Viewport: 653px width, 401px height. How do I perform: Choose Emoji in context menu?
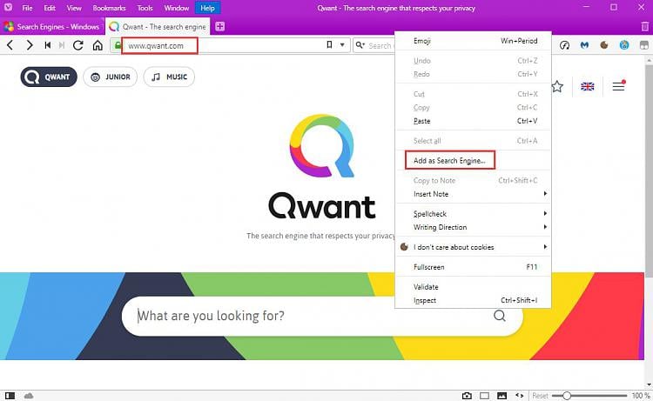(473, 41)
